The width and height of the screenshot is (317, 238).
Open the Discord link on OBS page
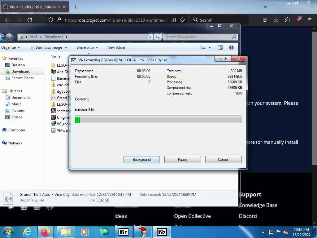click(x=248, y=216)
